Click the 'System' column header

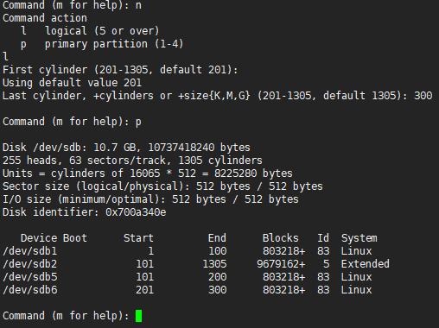359,238
